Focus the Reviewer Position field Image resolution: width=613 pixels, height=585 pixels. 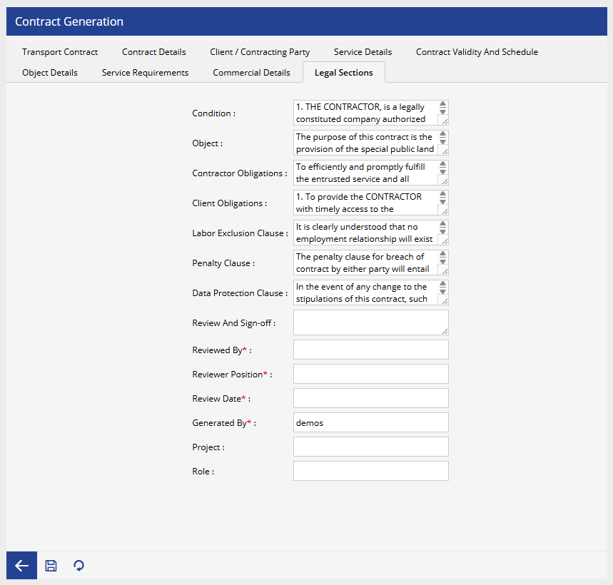click(x=370, y=374)
